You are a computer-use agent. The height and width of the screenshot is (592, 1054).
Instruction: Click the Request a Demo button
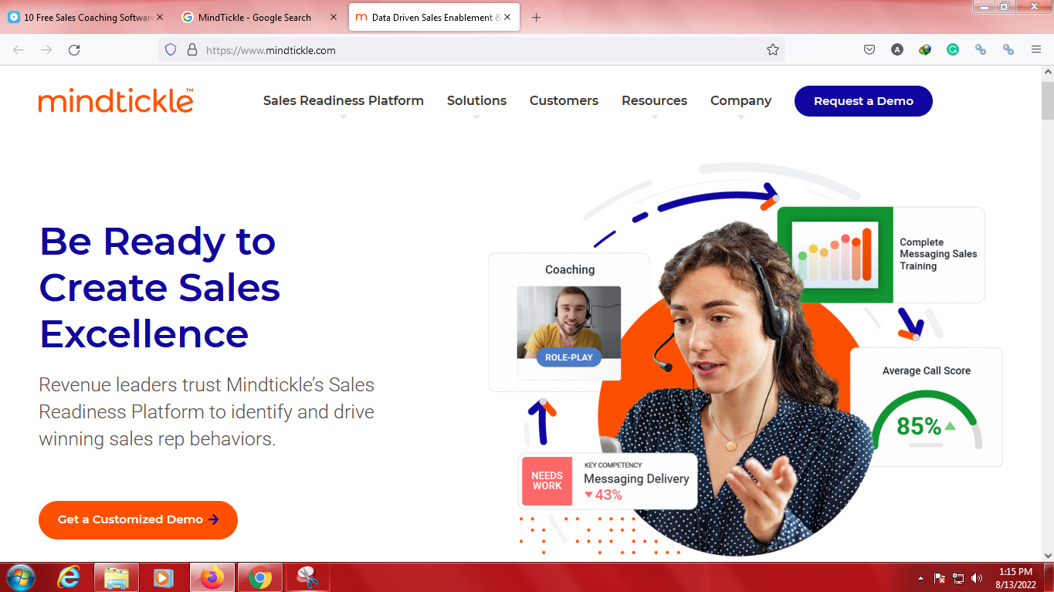[863, 101]
